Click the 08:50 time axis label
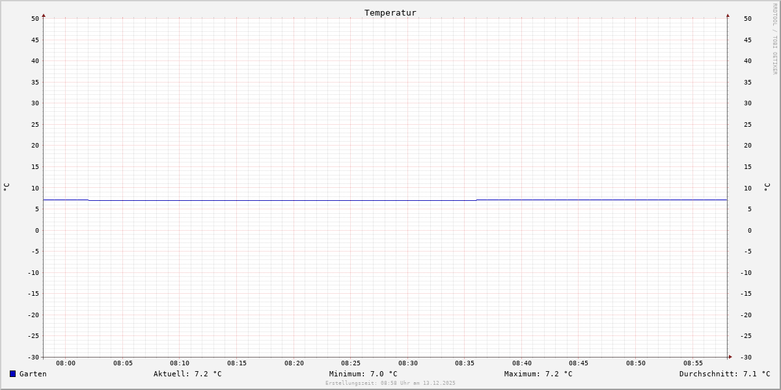Image resolution: width=781 pixels, height=390 pixels. click(636, 363)
